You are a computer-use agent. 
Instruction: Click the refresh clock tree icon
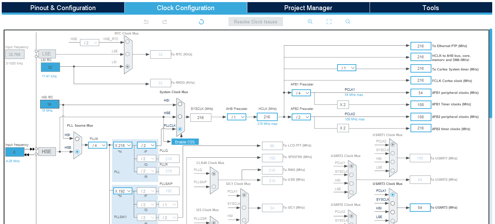pyautogui.click(x=201, y=22)
